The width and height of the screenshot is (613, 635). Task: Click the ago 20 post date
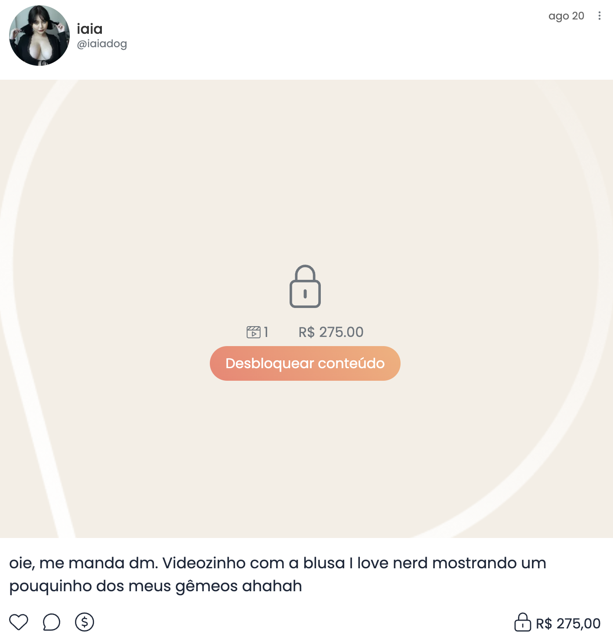tap(566, 16)
